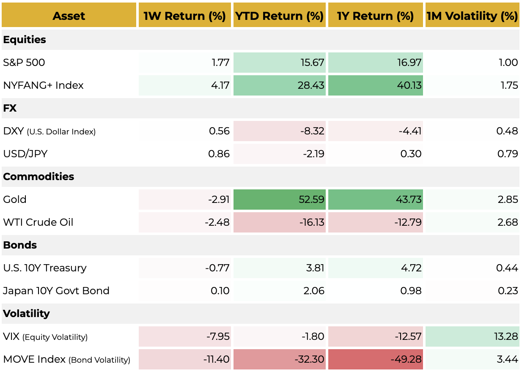Click the Commodities section heading
Viewport: 522px width, 372px height.
coord(38,177)
